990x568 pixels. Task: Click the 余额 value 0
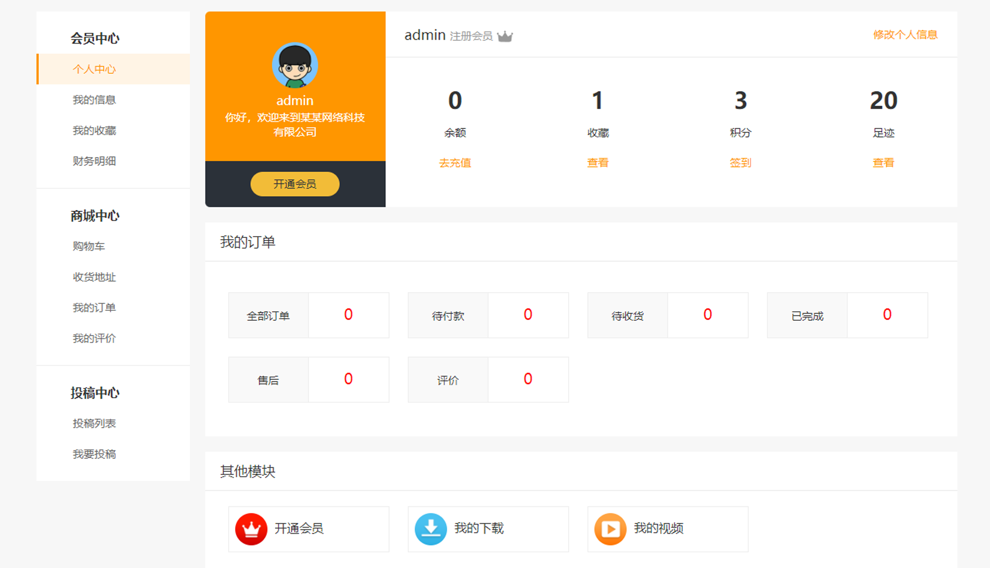click(x=455, y=101)
